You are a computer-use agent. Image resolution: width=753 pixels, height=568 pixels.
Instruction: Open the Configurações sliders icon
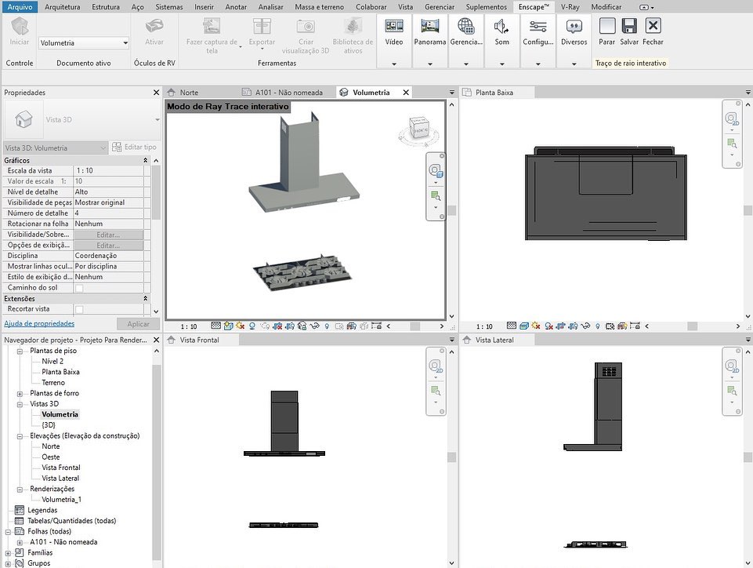[538, 26]
